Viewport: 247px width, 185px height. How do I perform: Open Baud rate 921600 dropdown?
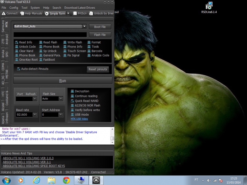[x=35, y=114]
